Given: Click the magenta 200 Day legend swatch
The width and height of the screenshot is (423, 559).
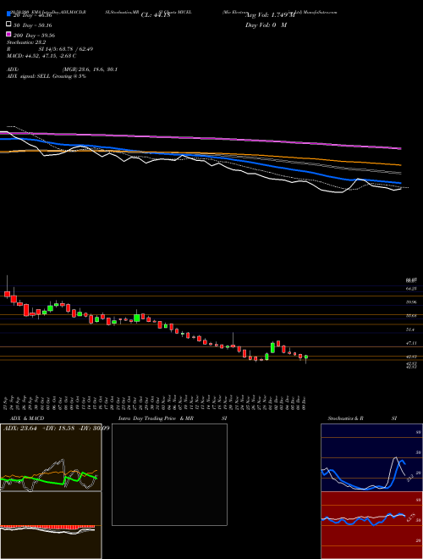Looking at the screenshot, I should (9, 35).
